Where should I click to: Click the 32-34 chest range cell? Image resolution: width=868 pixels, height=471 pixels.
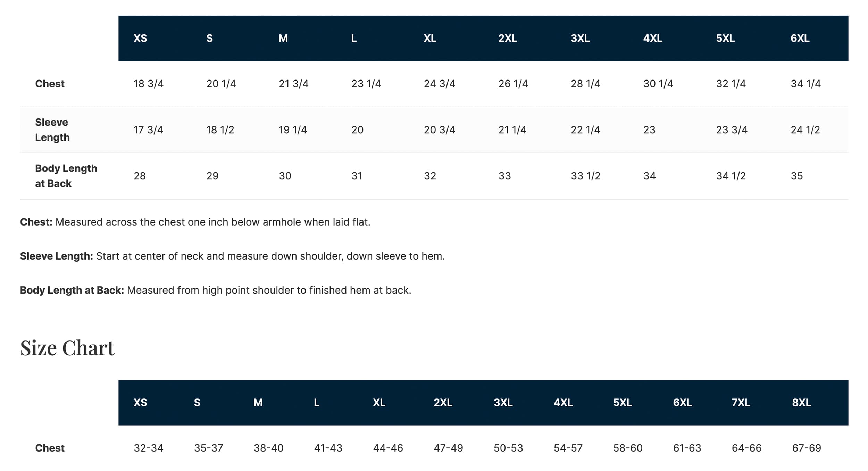point(148,448)
